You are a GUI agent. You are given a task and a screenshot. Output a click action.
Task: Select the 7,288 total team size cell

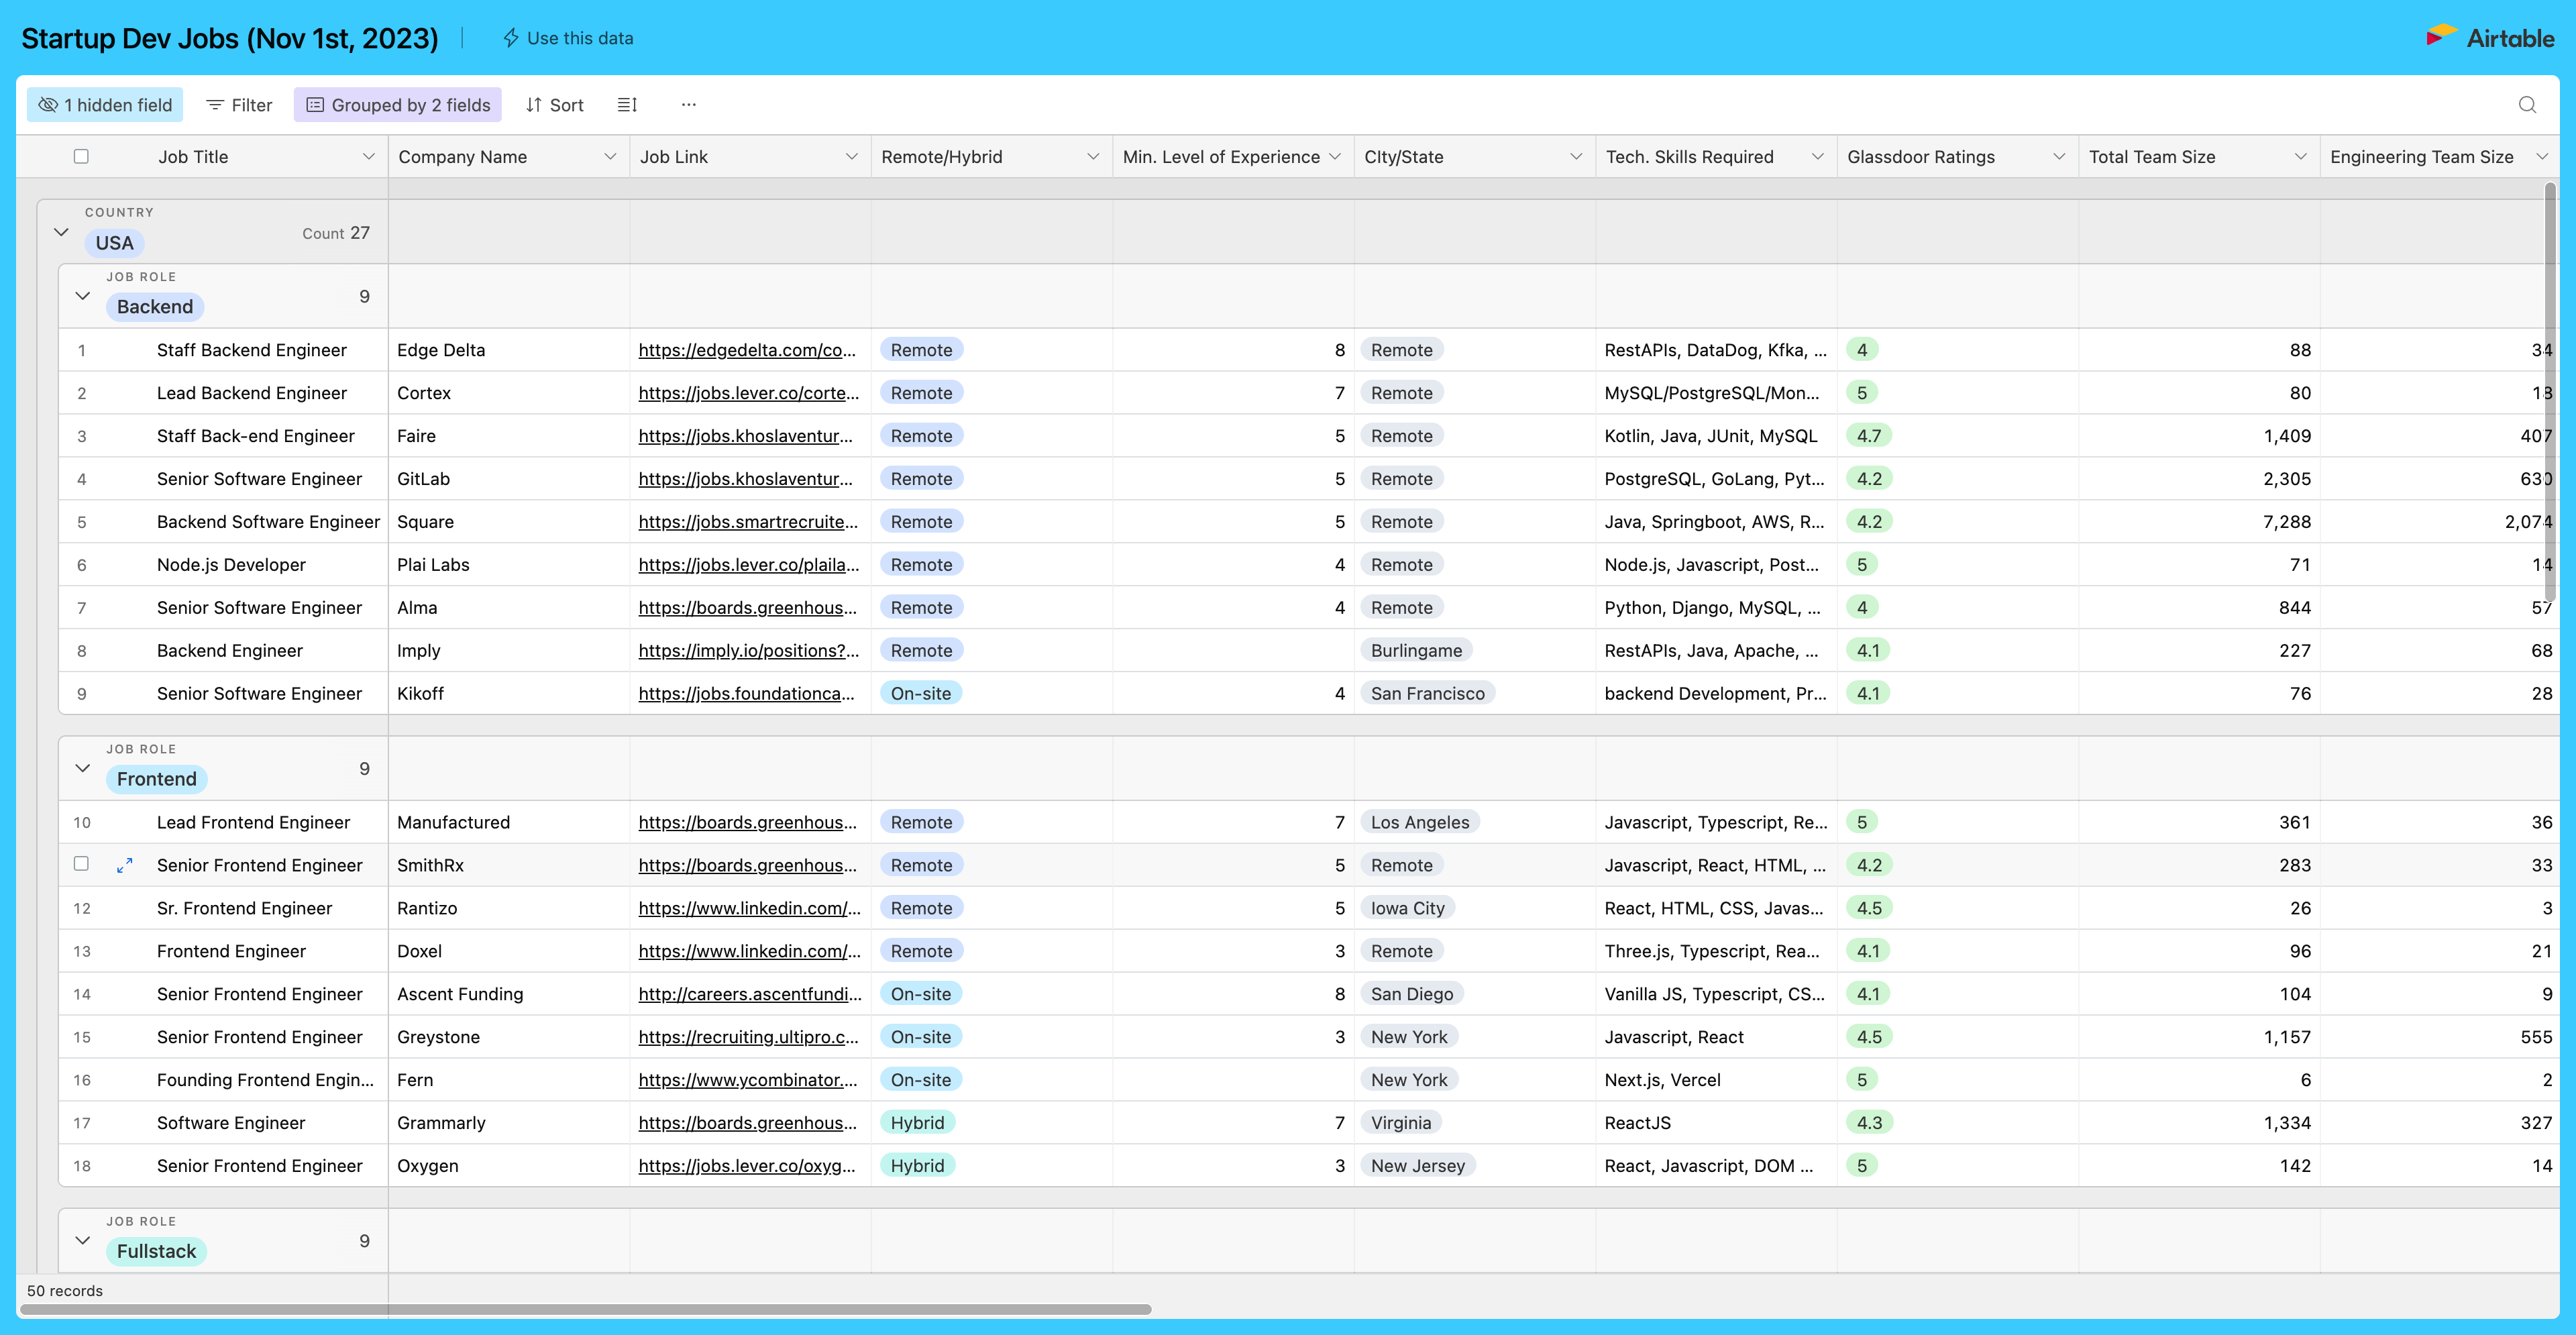point(2199,522)
